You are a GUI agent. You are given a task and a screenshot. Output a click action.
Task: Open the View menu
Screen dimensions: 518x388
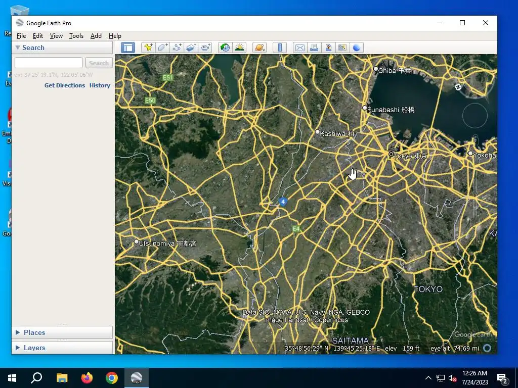tap(56, 36)
